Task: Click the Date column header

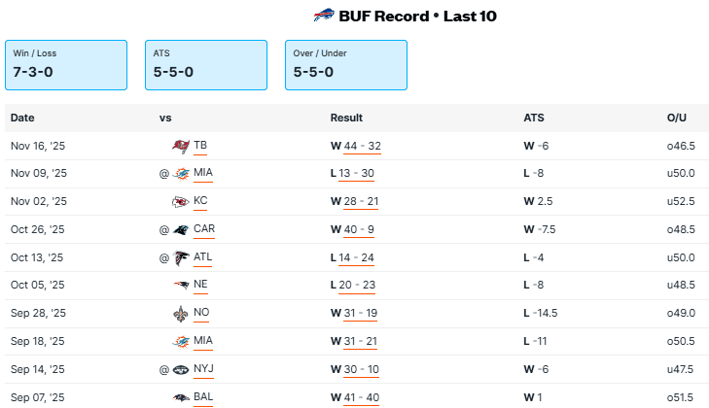Action: [22, 118]
